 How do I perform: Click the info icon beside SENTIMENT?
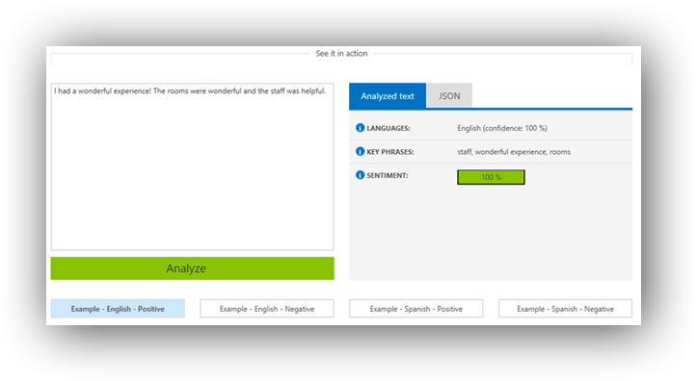pyautogui.click(x=360, y=175)
